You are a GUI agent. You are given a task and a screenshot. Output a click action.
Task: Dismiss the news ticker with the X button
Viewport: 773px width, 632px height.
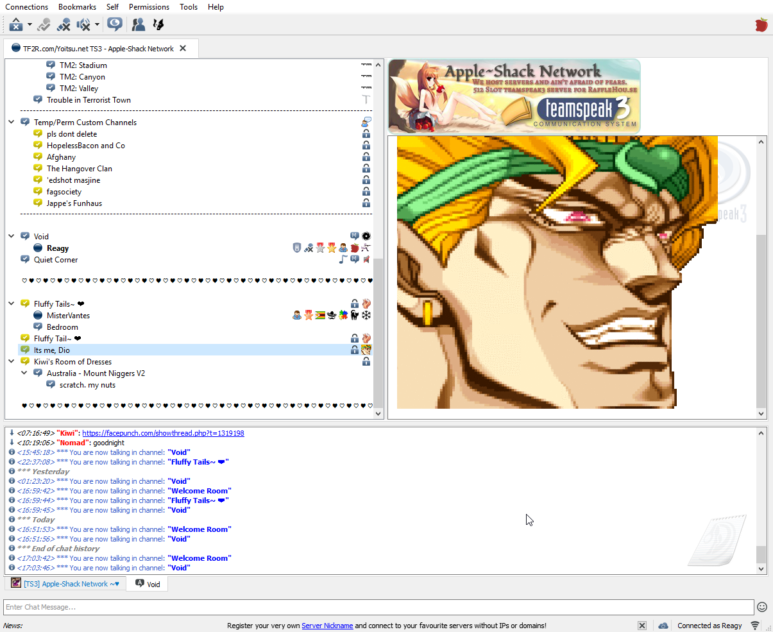[x=642, y=626]
